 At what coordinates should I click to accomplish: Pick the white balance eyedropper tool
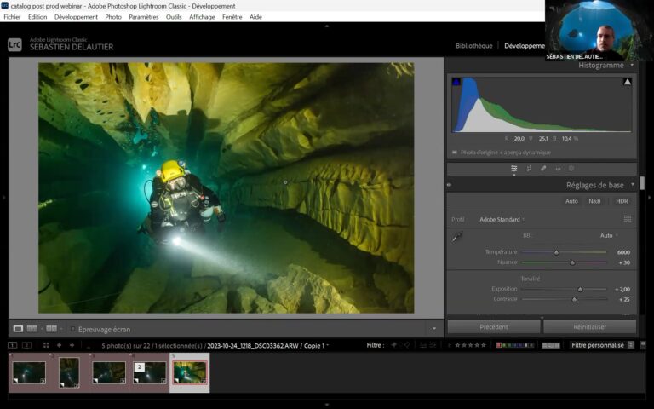click(457, 238)
